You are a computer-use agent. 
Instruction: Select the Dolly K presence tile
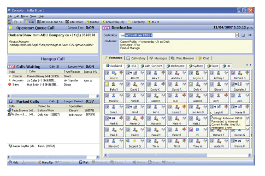(x=198, y=87)
